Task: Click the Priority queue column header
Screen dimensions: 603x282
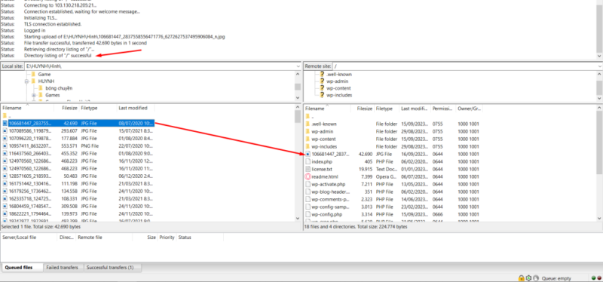Action: (167, 238)
